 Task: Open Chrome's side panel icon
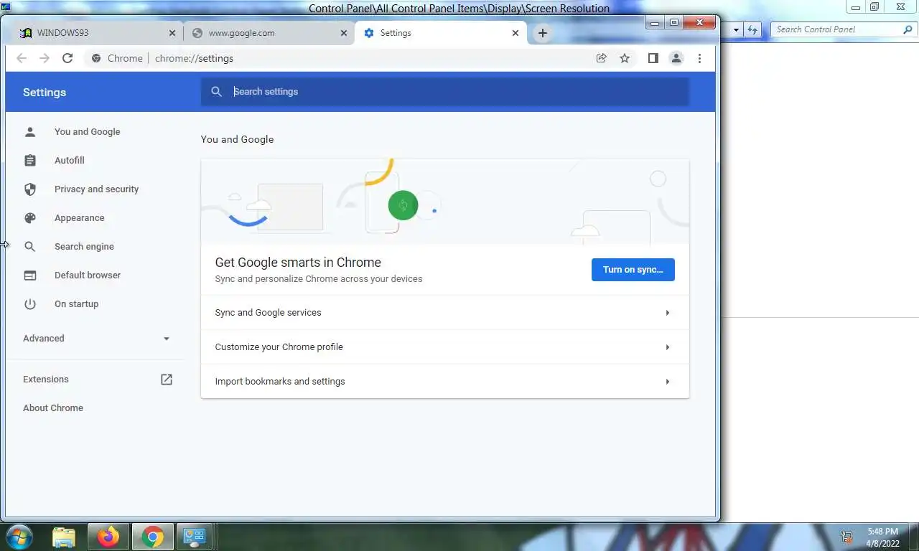coord(653,58)
